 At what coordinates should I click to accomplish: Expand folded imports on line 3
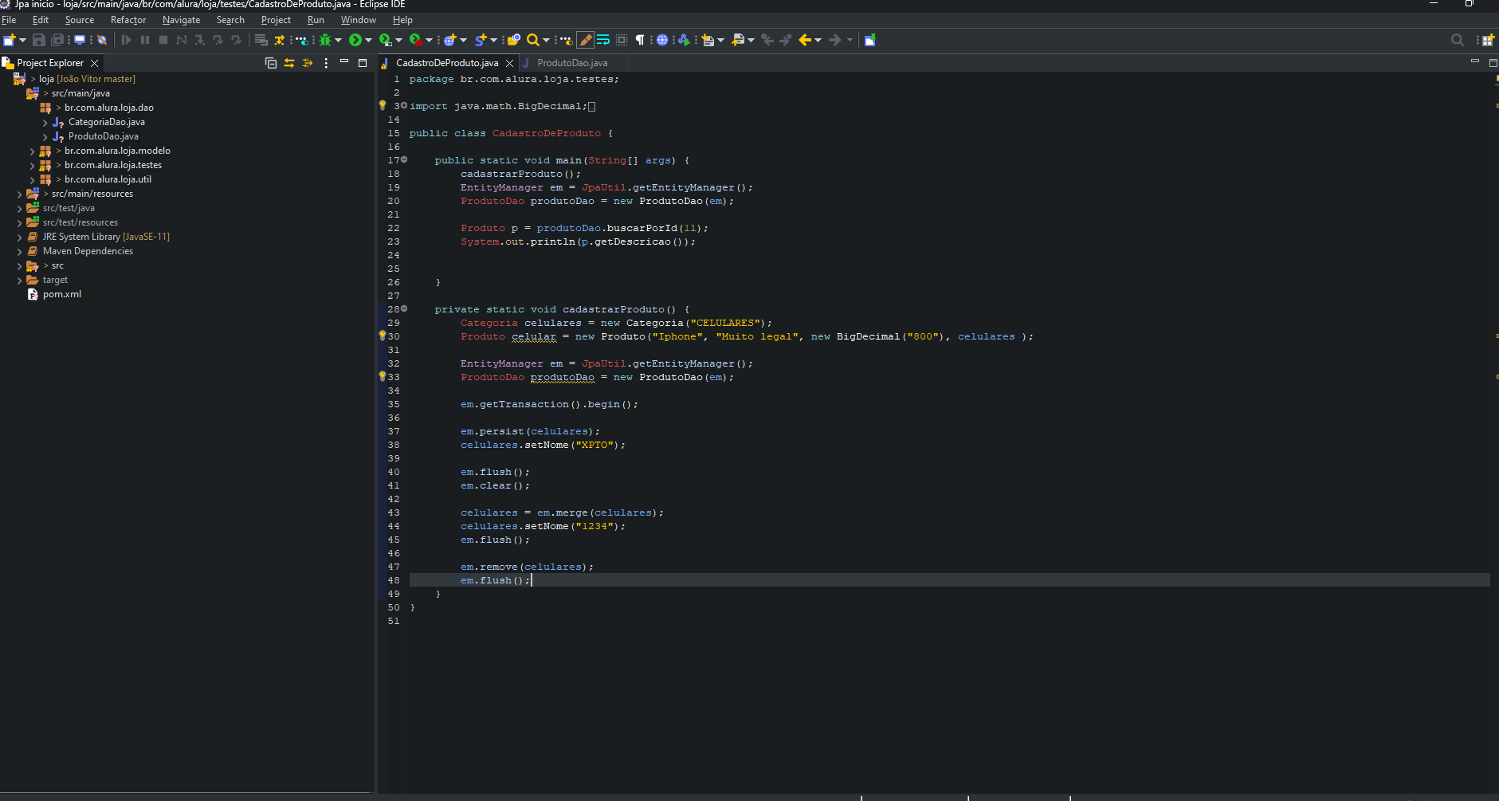[x=404, y=106]
